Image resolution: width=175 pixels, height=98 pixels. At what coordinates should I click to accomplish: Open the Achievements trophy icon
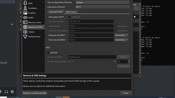(x=25, y=36)
